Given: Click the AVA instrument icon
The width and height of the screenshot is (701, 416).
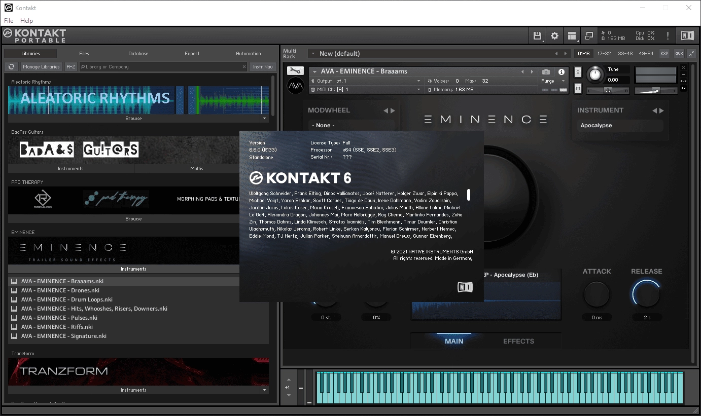Looking at the screenshot, I should click(x=295, y=85).
